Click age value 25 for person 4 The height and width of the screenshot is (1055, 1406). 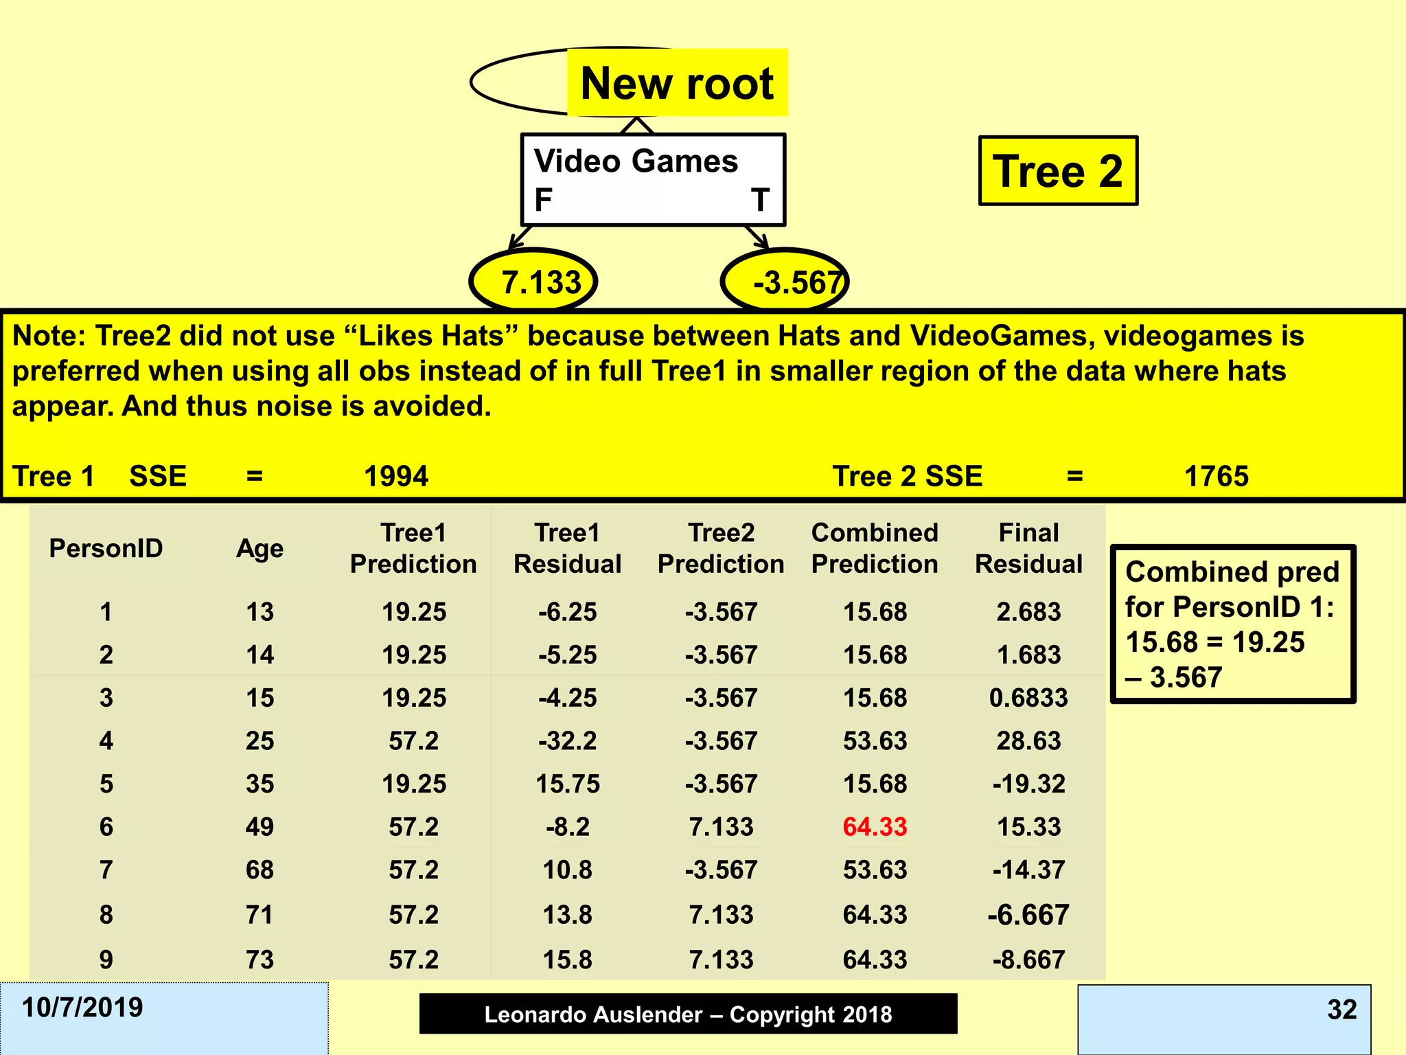pos(260,740)
